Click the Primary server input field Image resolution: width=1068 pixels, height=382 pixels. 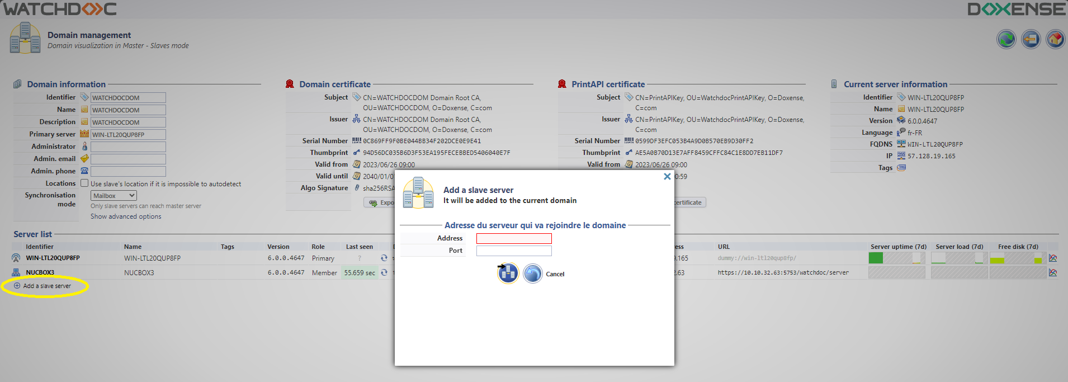[128, 135]
